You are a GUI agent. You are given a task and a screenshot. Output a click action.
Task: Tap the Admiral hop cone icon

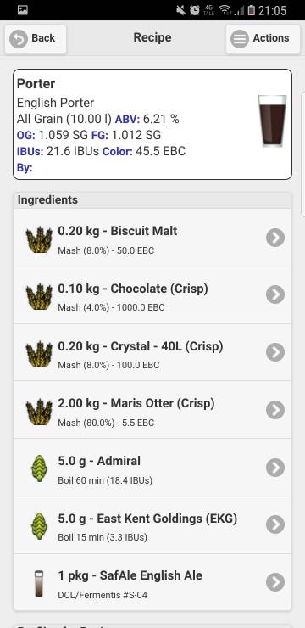coord(39,468)
